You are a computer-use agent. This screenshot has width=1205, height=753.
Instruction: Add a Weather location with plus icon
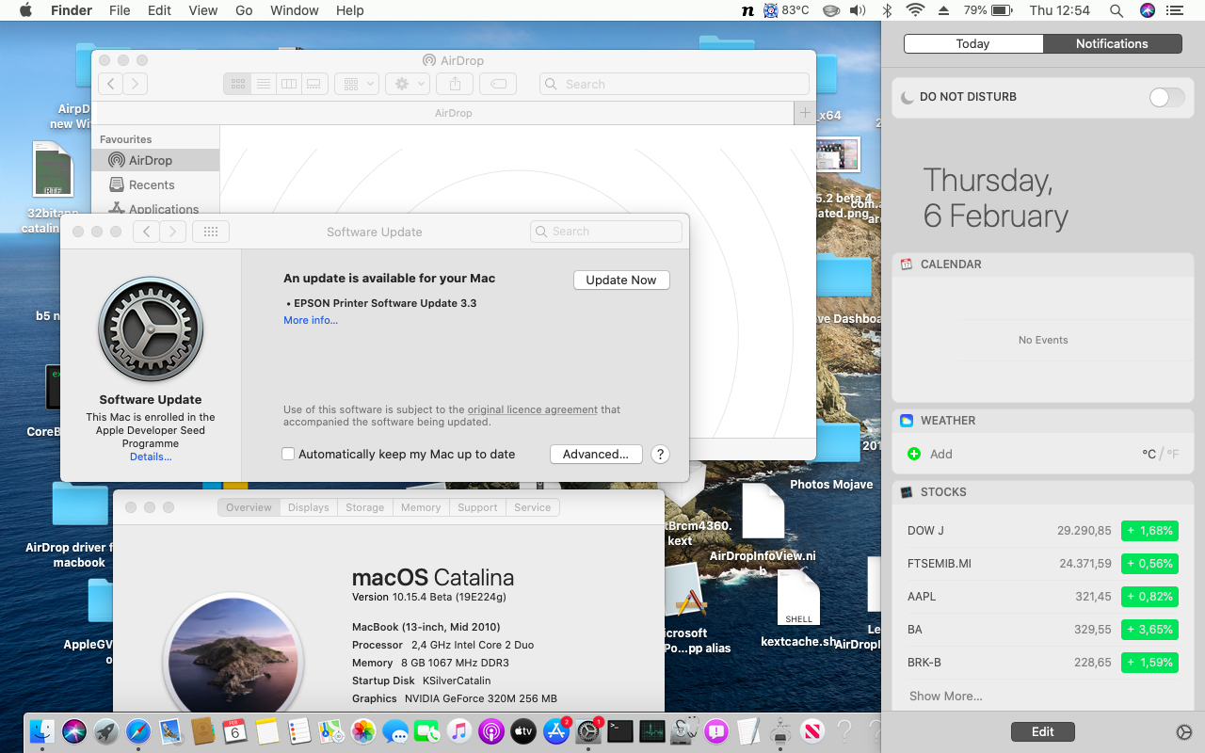914,454
